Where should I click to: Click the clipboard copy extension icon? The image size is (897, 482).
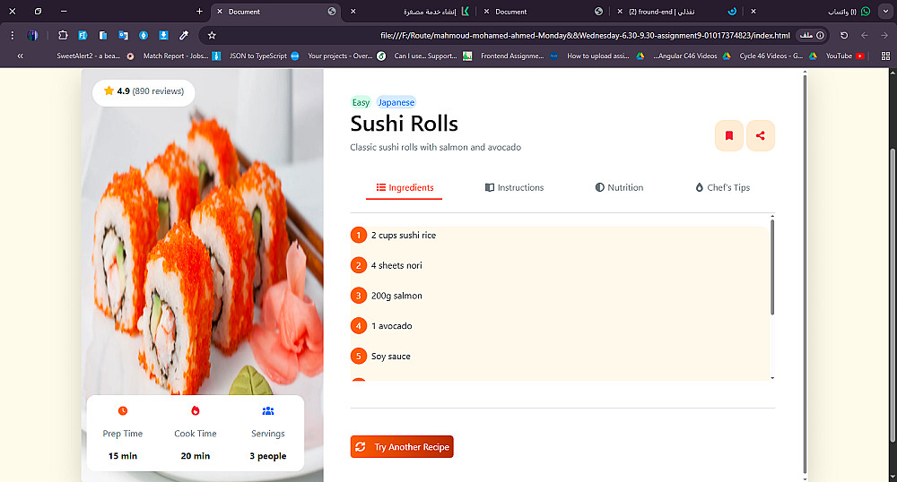coord(103,36)
